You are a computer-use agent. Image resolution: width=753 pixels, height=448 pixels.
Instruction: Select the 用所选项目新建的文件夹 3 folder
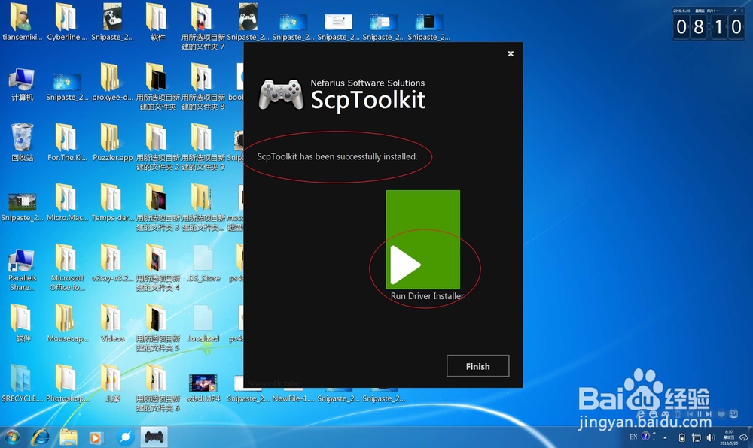[x=157, y=207]
